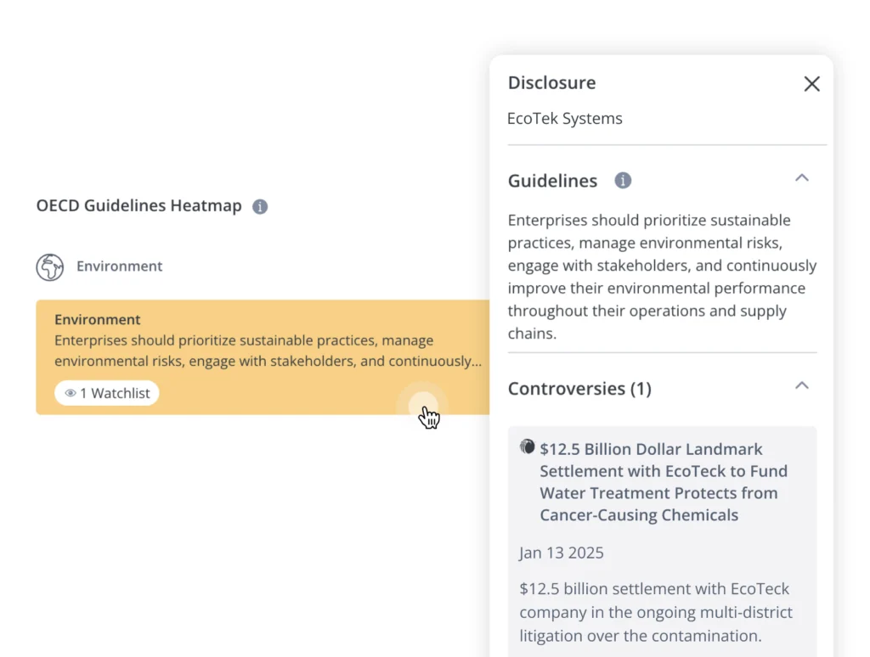Open the $12.5 Billion Dollar Landmark Settlement headline
Screen dimensions: 870x657
click(x=663, y=481)
